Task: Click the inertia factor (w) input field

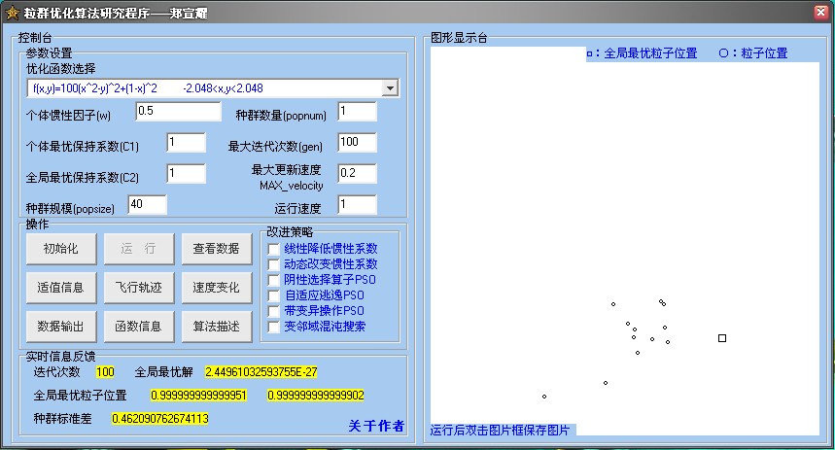Action: (178, 112)
